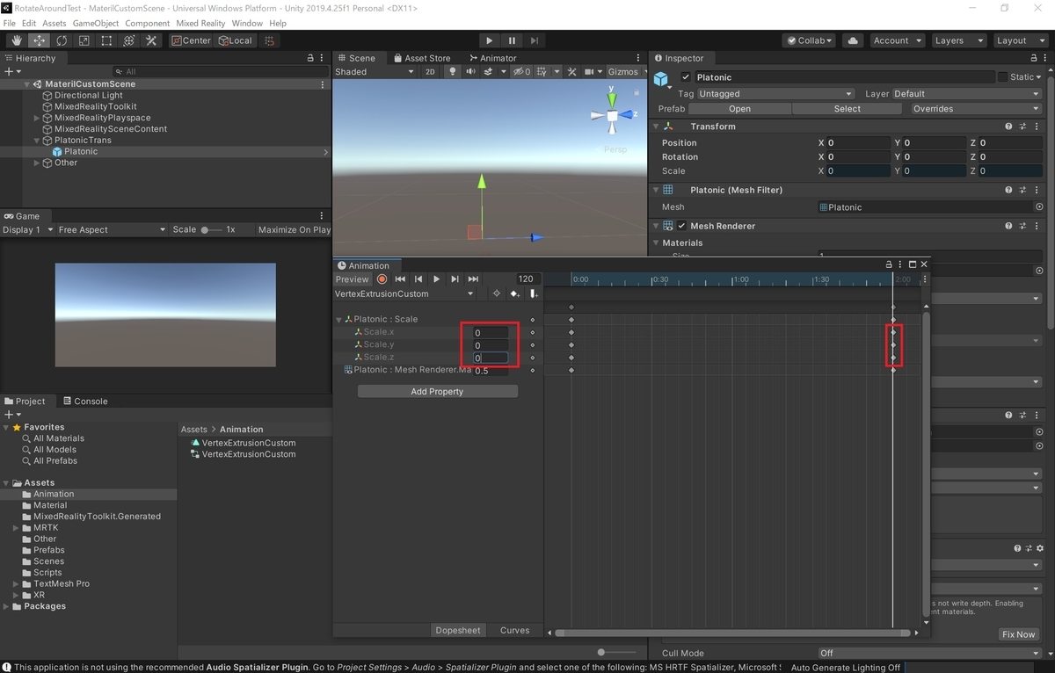The width and height of the screenshot is (1055, 673).
Task: Filter by keyframes in Animation window
Action: click(x=497, y=293)
